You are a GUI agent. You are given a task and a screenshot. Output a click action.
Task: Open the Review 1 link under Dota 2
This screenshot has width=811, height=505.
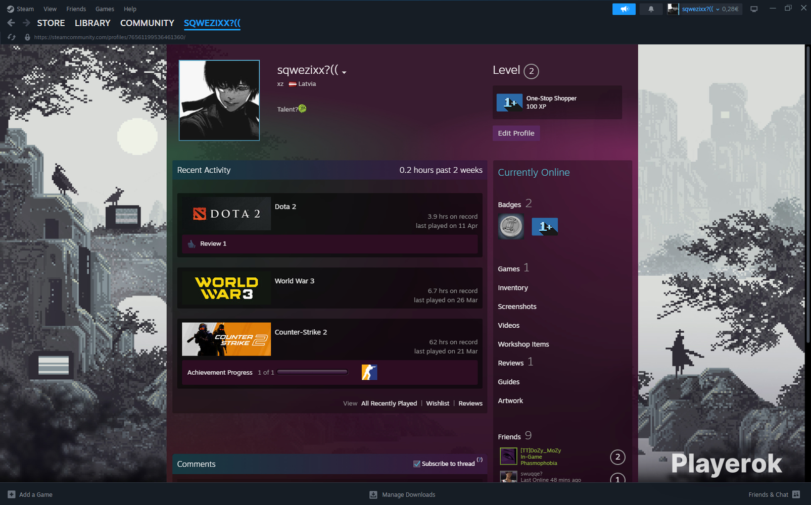(x=213, y=244)
